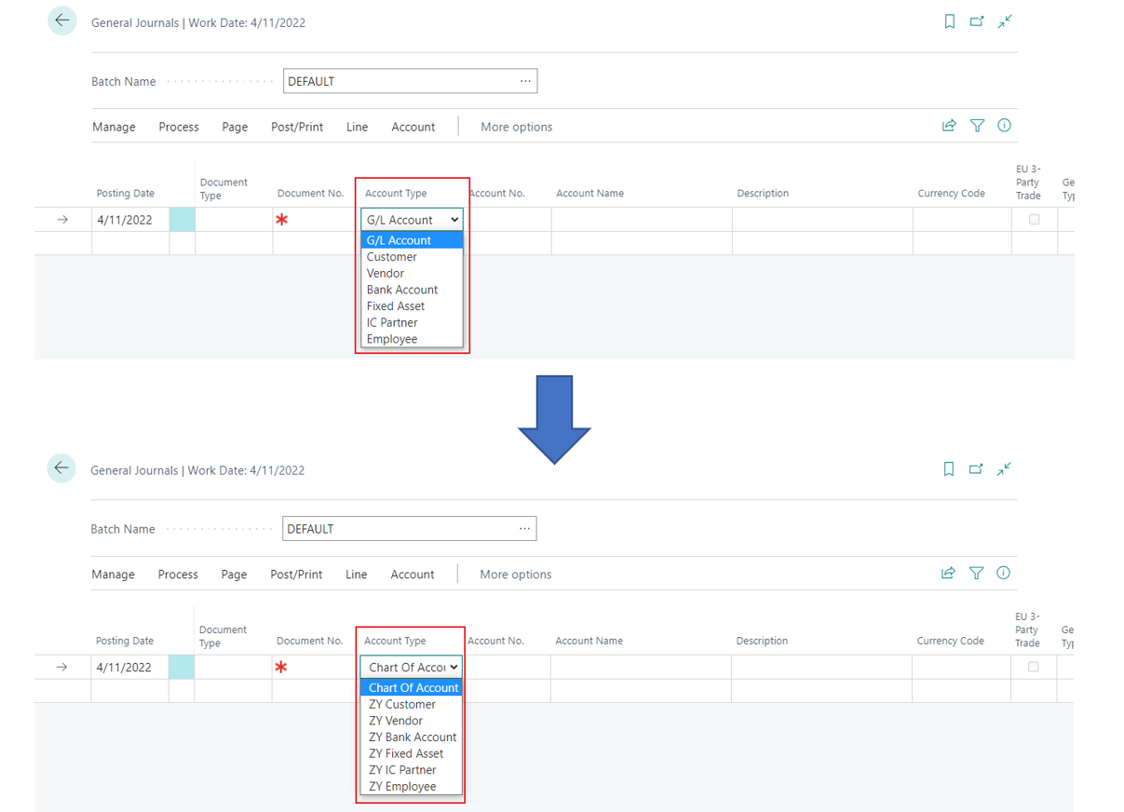The width and height of the screenshot is (1124, 812).
Task: Click the Batch Name lookup ellipsis, top screenshot
Action: click(526, 81)
